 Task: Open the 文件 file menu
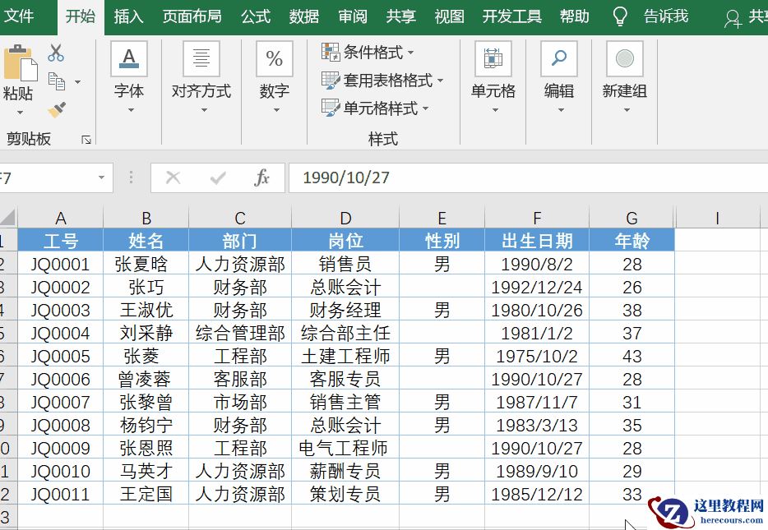[x=19, y=16]
